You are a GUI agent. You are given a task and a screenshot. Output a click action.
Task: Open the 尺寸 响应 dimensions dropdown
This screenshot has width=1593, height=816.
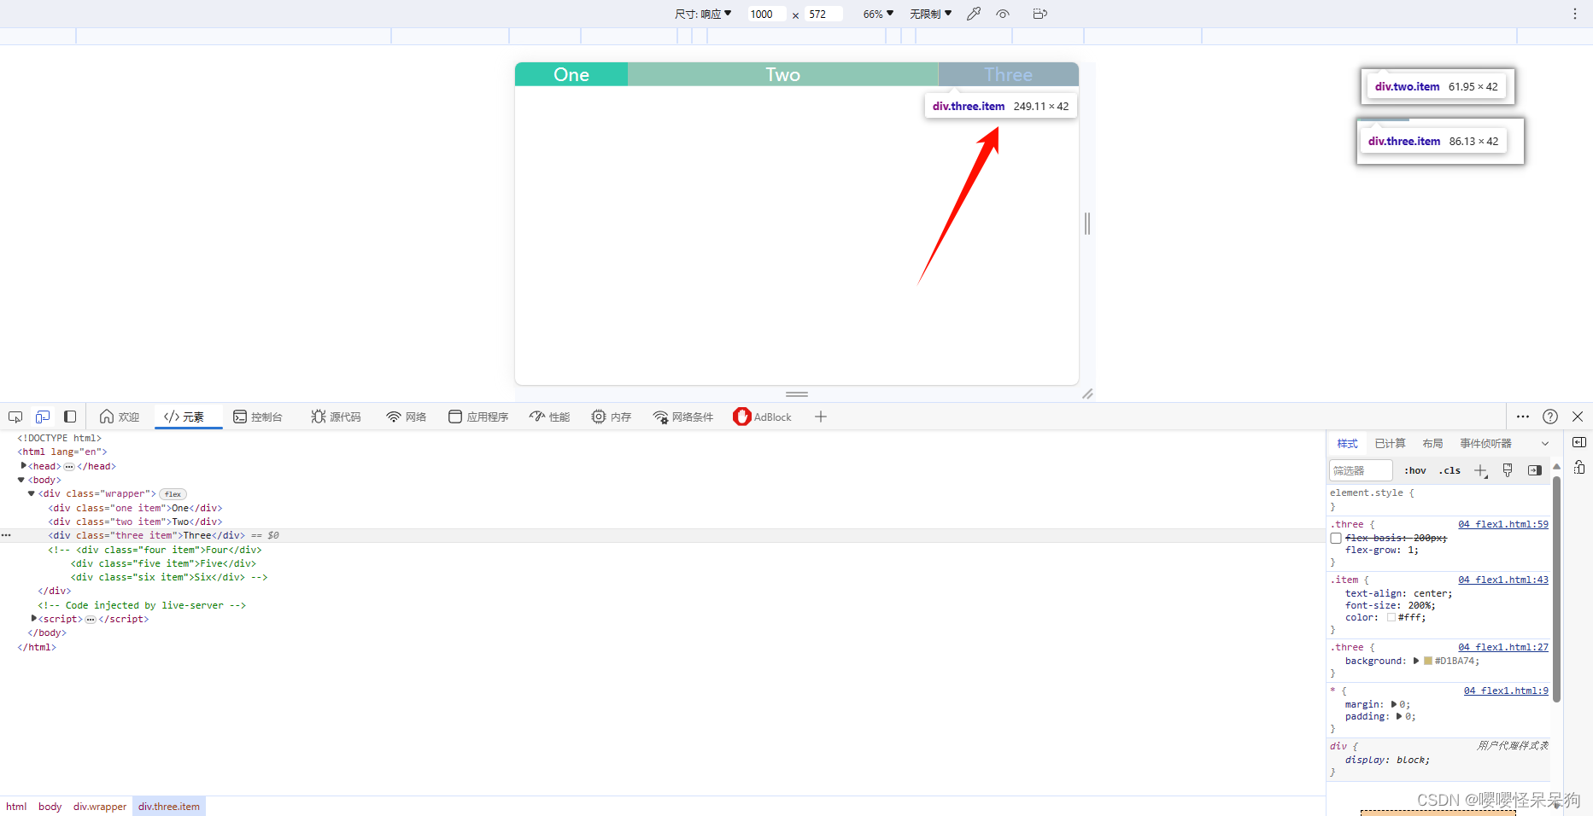click(703, 14)
